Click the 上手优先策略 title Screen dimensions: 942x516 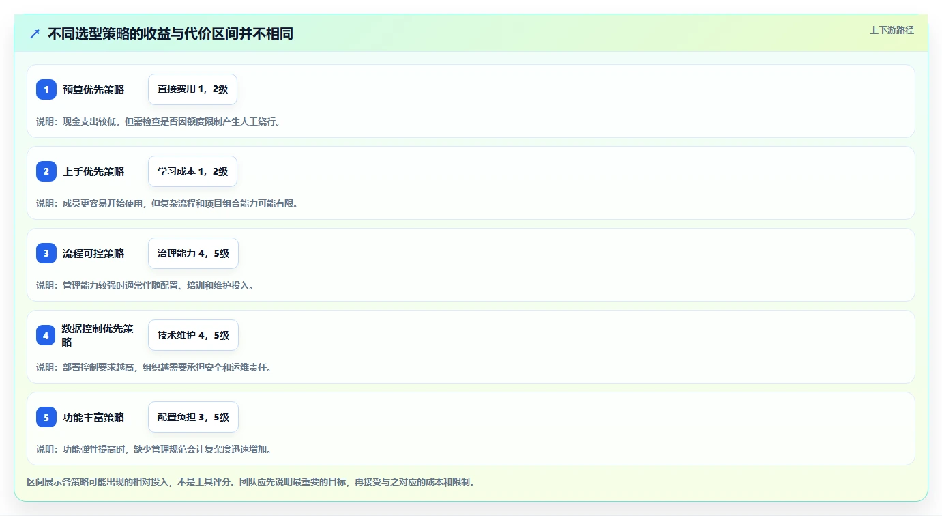coord(93,171)
